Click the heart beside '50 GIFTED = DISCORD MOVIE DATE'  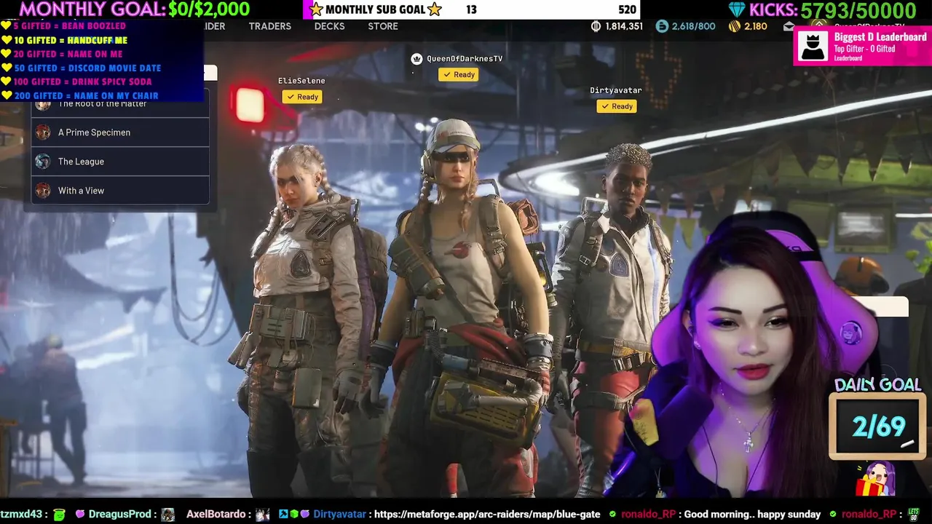[x=6, y=68]
